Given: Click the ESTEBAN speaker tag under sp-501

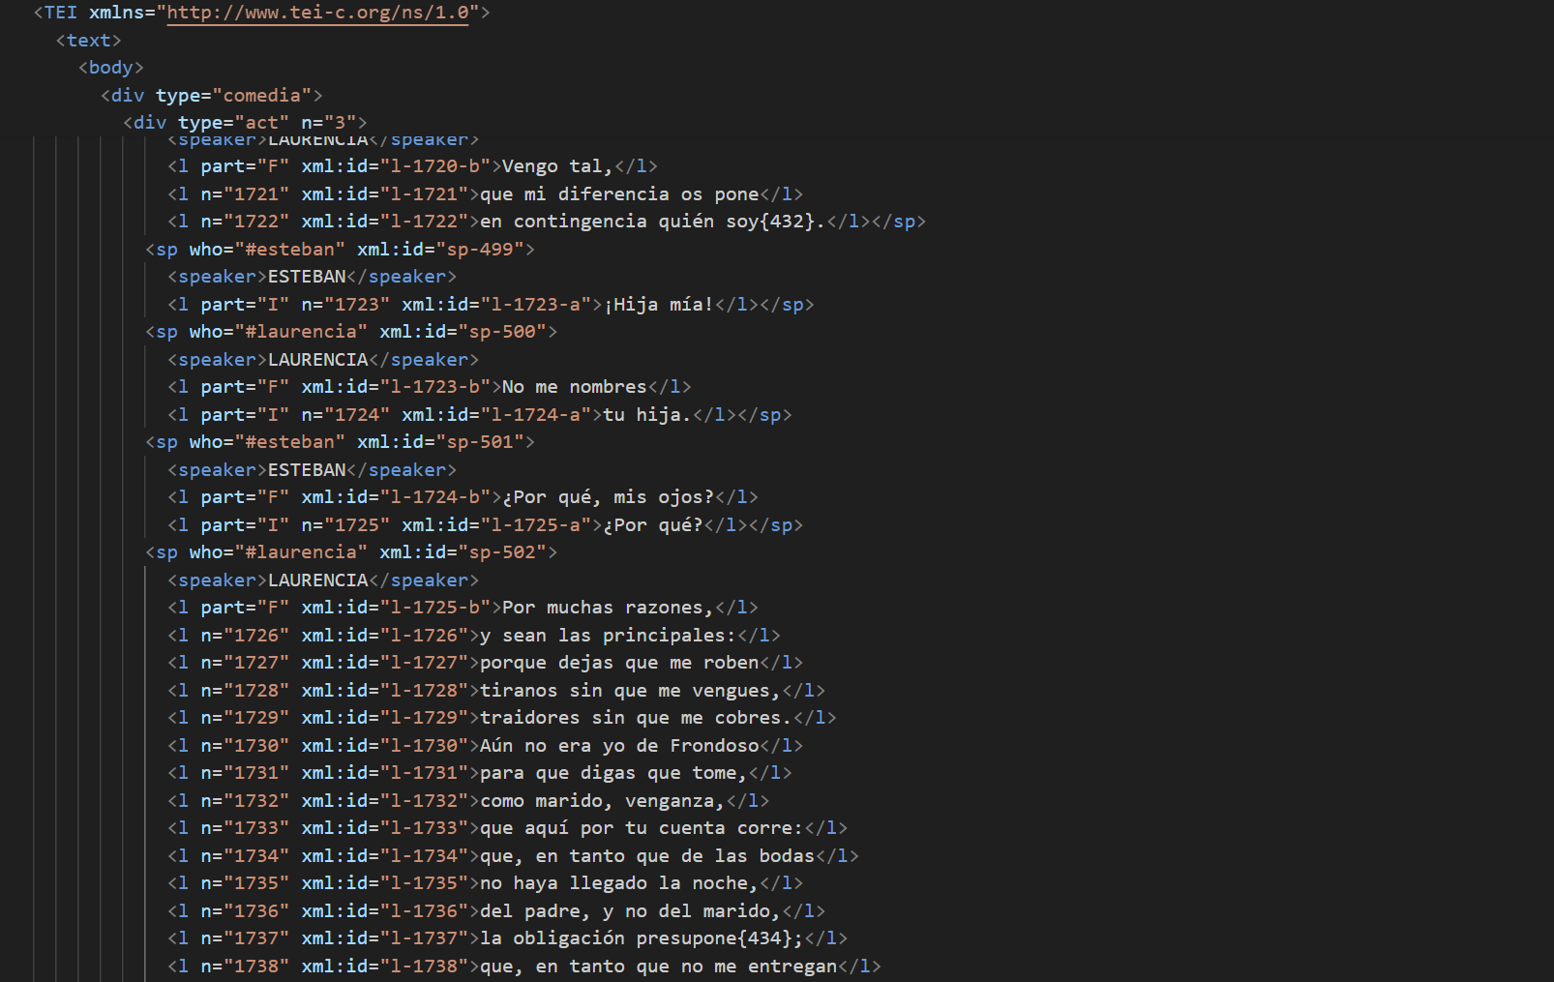Looking at the screenshot, I should point(312,470).
